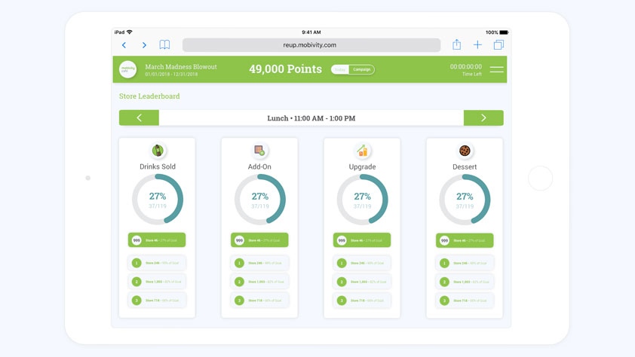
Task: Advance to next time period with right chevron
Action: [x=483, y=117]
